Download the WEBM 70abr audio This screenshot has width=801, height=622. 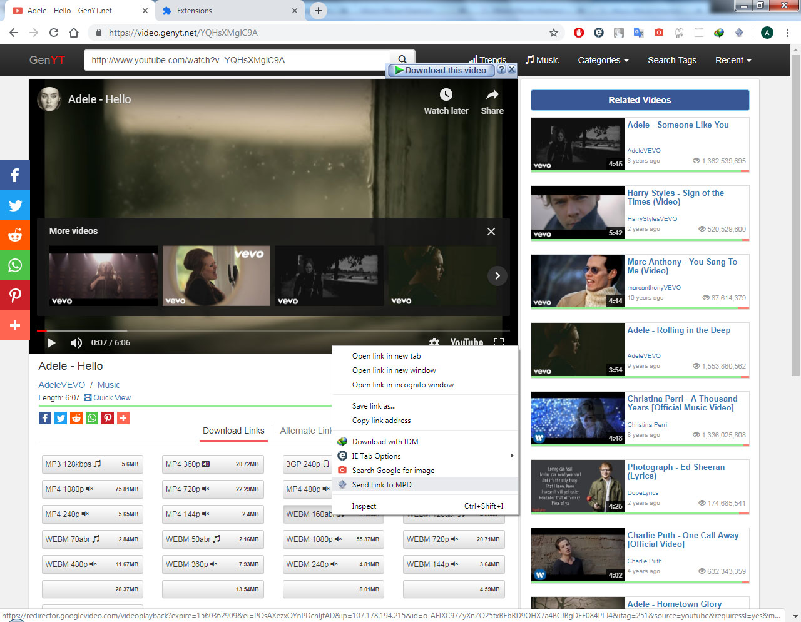(92, 539)
